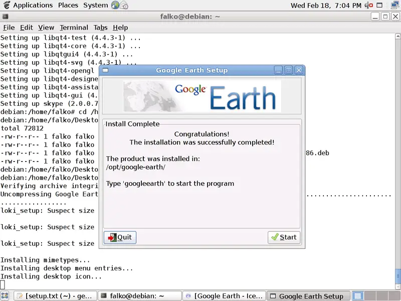Click the 'Install Complete' frame label
Viewport: 401px width, 301px height.
(x=132, y=124)
